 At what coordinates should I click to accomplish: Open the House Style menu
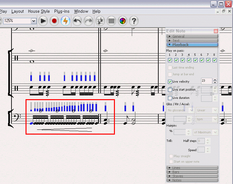coord(39,11)
